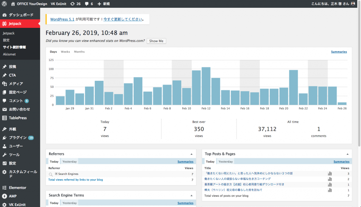Collapse the Referrers panel
Viewport: 361px width, 207px height.
point(191,154)
